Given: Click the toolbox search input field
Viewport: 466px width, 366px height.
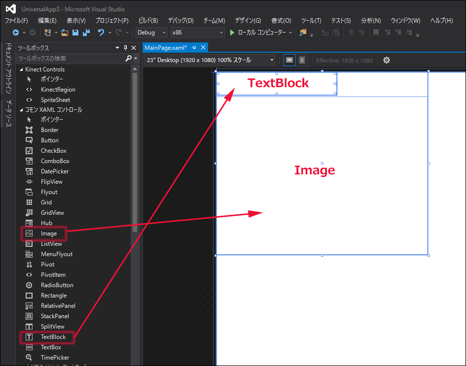Looking at the screenshot, I should pyautogui.click(x=71, y=59).
